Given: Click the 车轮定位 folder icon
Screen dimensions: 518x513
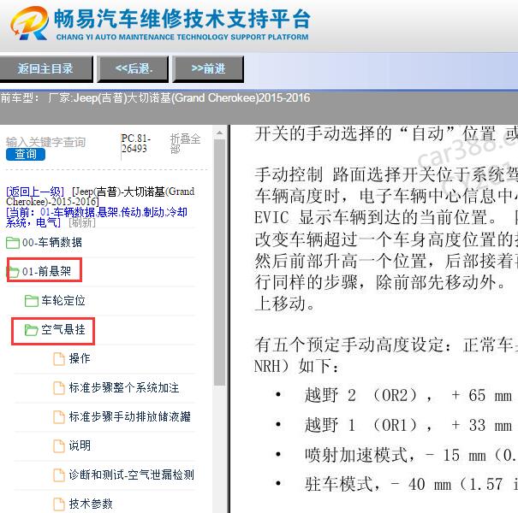Looking at the screenshot, I should coord(32,301).
